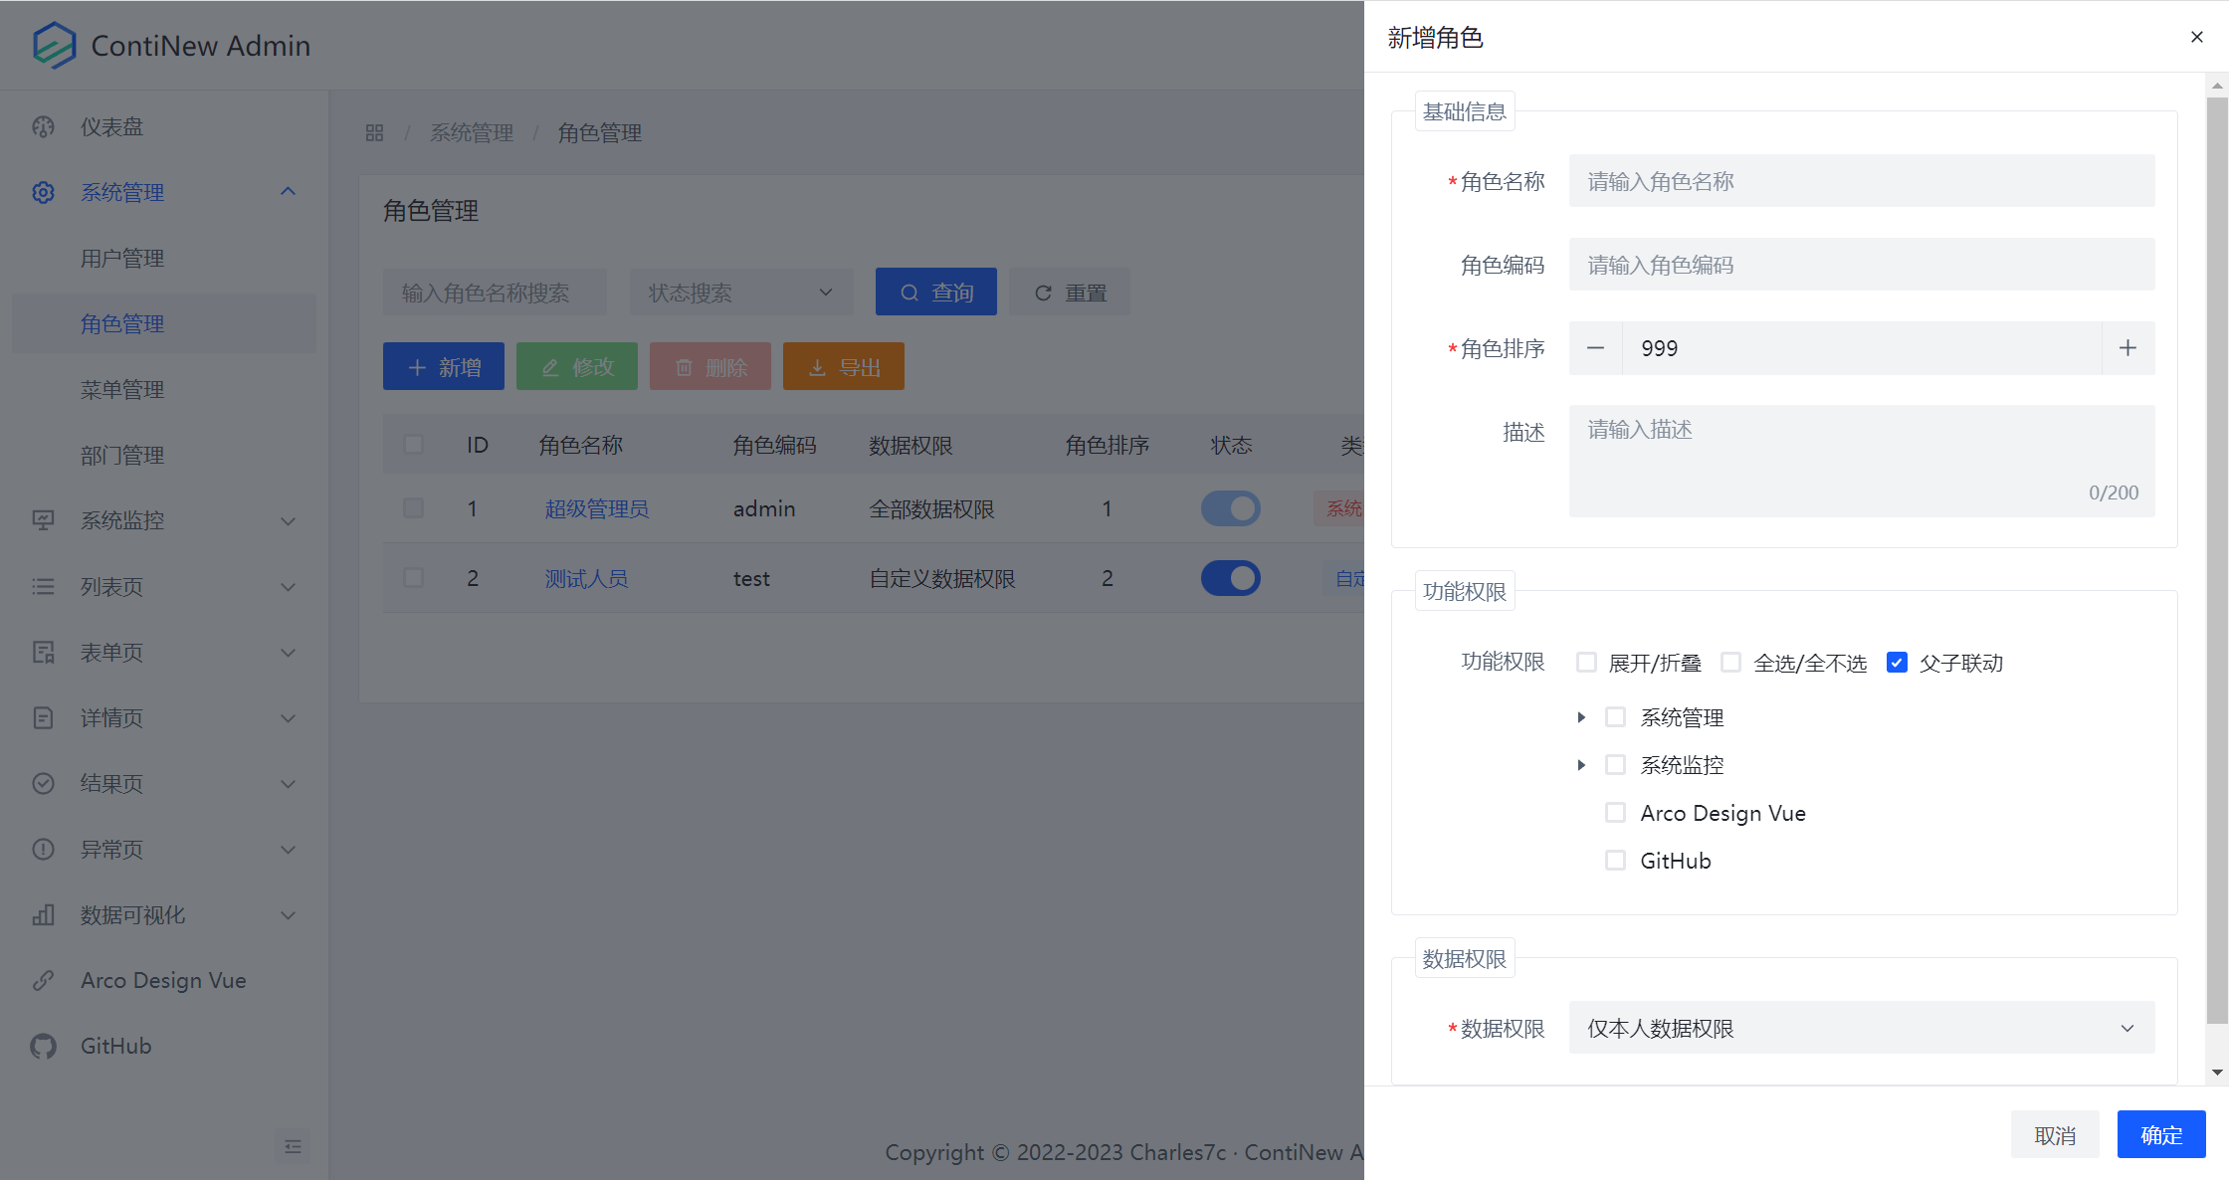This screenshot has height=1180, width=2229.
Task: Focus the 描述 textarea
Action: coord(1862,460)
